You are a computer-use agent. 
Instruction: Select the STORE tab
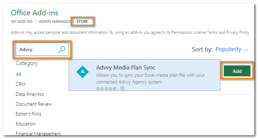82,22
